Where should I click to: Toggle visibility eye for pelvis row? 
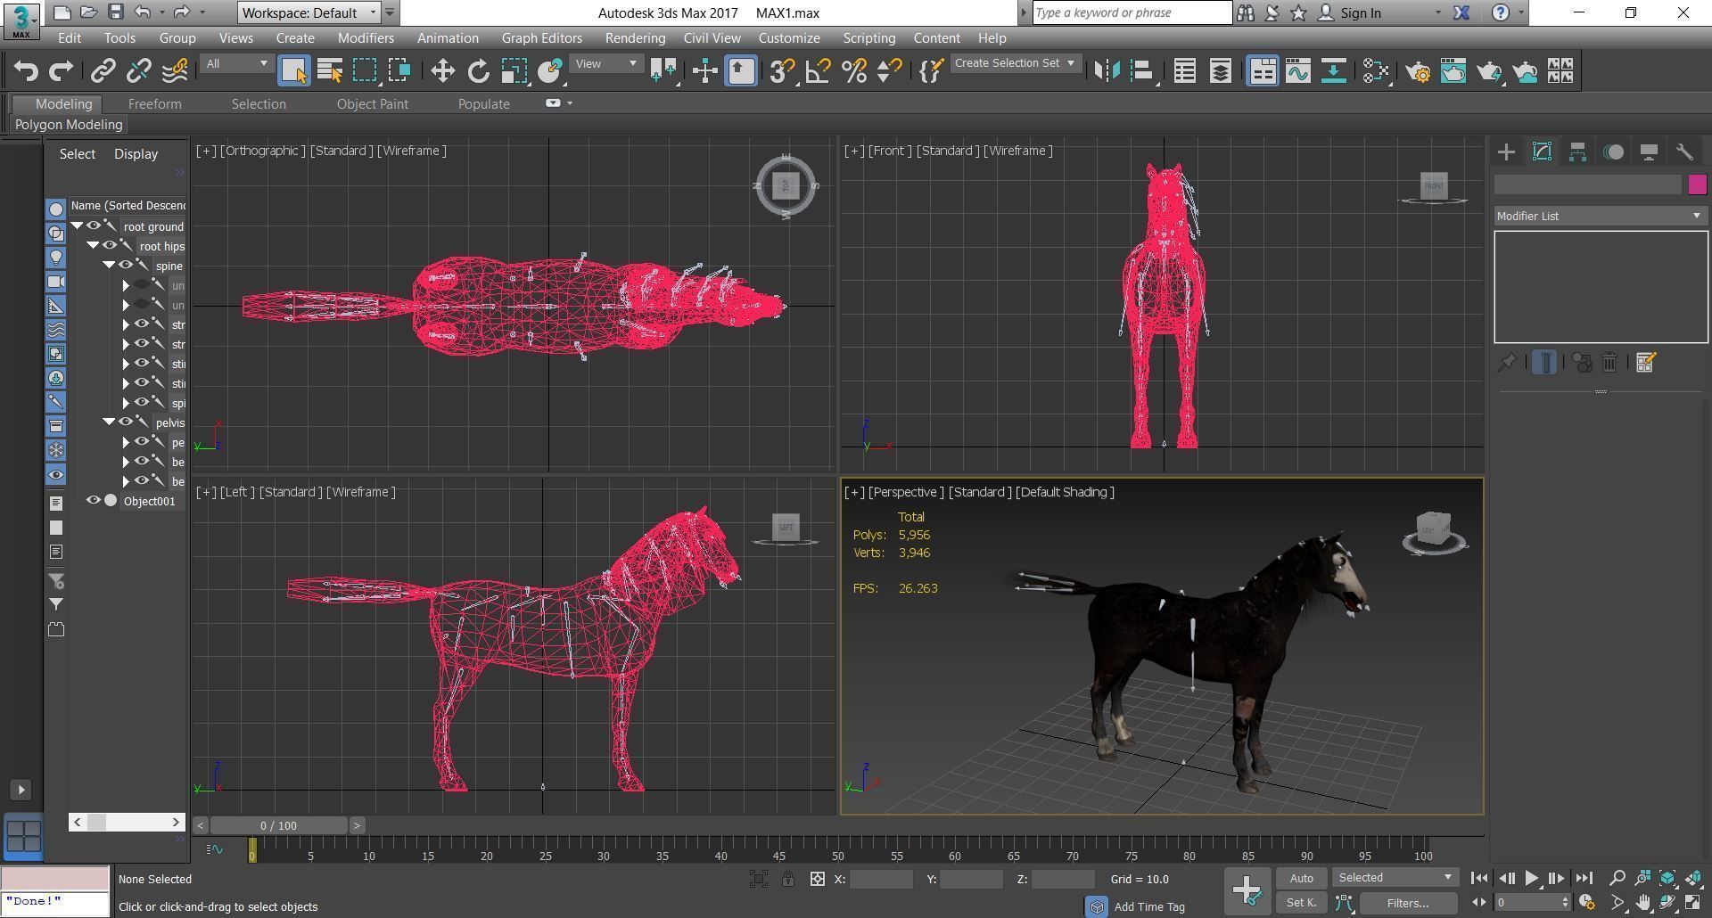click(x=125, y=422)
